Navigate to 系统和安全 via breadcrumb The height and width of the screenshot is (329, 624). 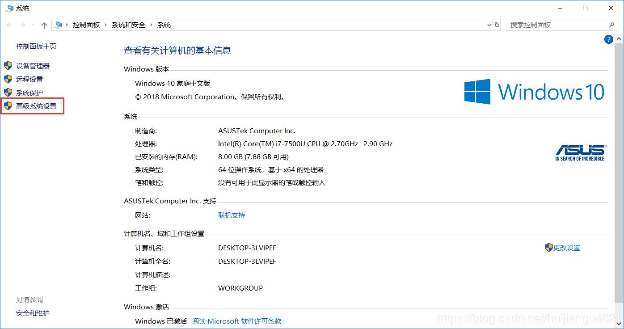(128, 25)
